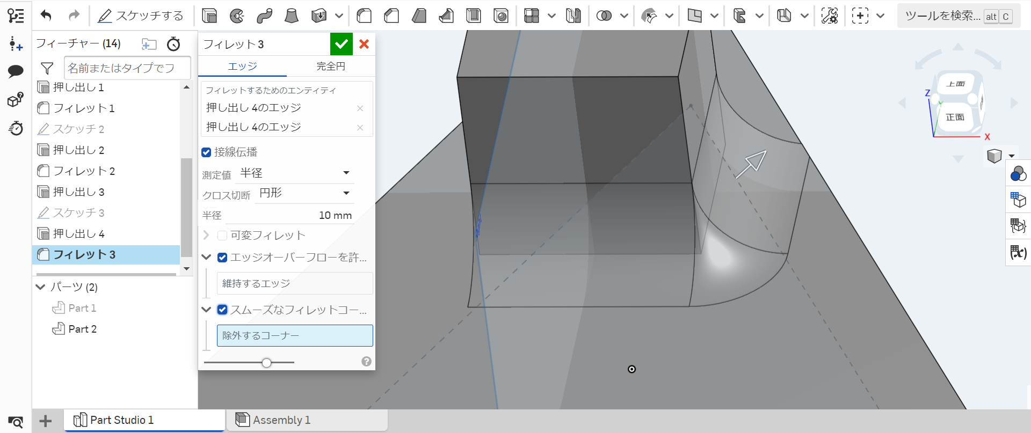
Task: Click the Undo arrow icon
Action: click(46, 16)
